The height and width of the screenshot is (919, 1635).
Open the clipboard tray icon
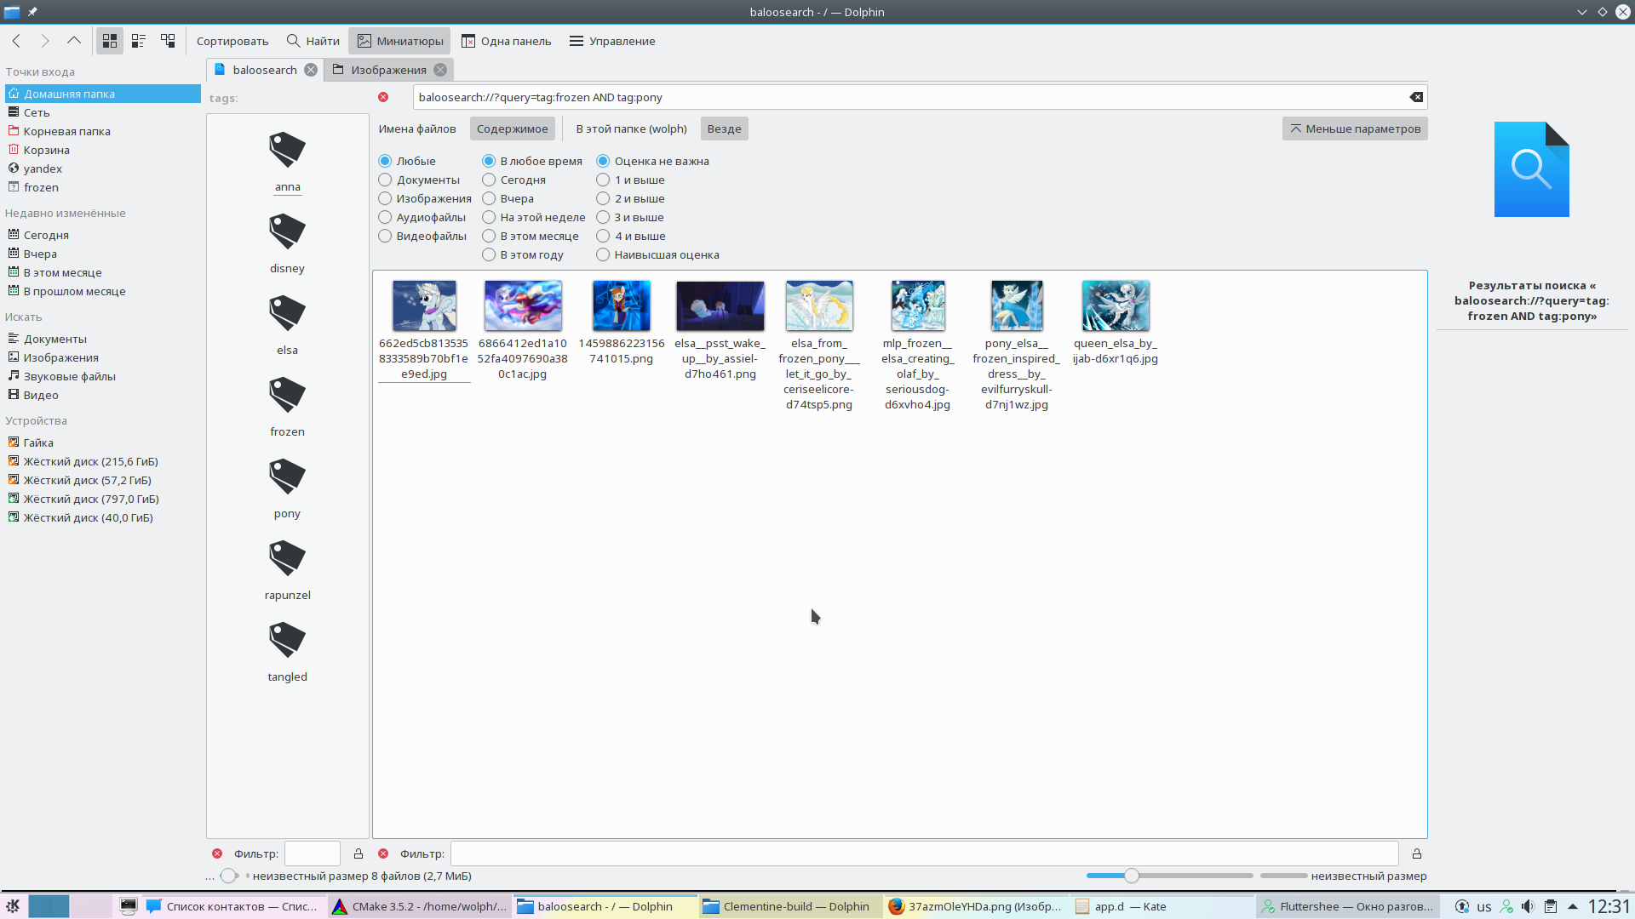click(1551, 906)
